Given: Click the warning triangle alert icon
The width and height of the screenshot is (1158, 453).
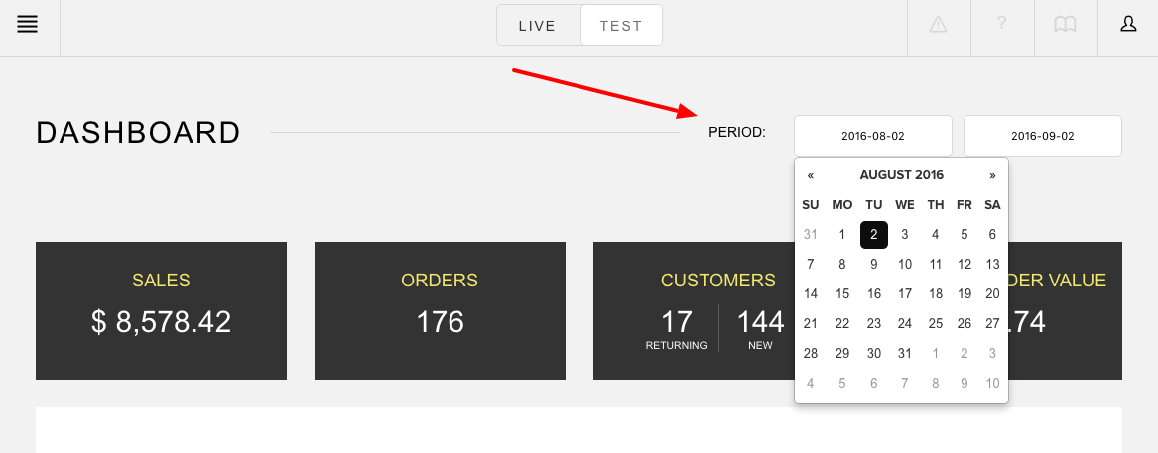Looking at the screenshot, I should pyautogui.click(x=938, y=25).
